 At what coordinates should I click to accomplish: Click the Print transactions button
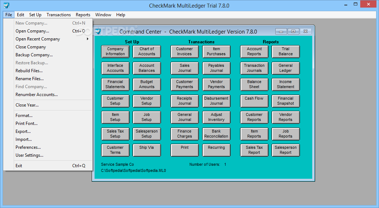click(x=185, y=150)
